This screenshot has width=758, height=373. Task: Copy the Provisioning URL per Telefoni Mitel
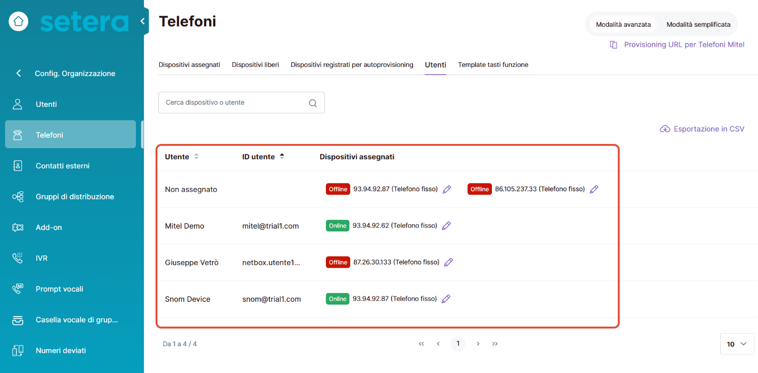(x=677, y=44)
